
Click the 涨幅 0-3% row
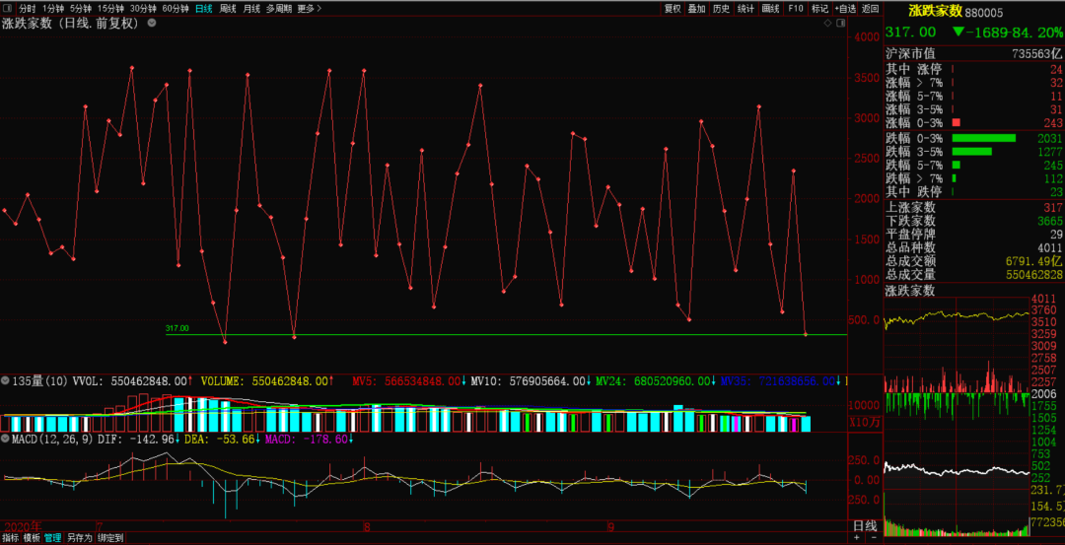974,123
